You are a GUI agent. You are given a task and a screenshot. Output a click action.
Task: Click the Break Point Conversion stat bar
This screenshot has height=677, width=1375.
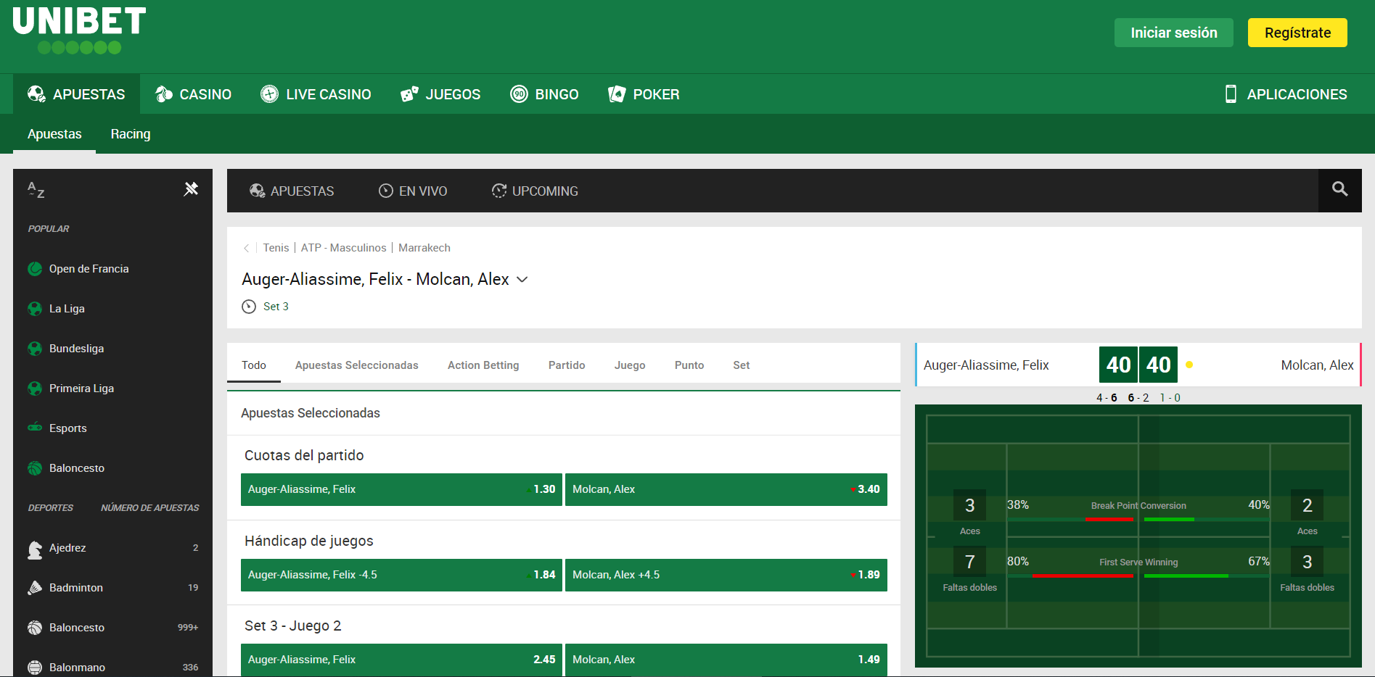click(x=1138, y=519)
